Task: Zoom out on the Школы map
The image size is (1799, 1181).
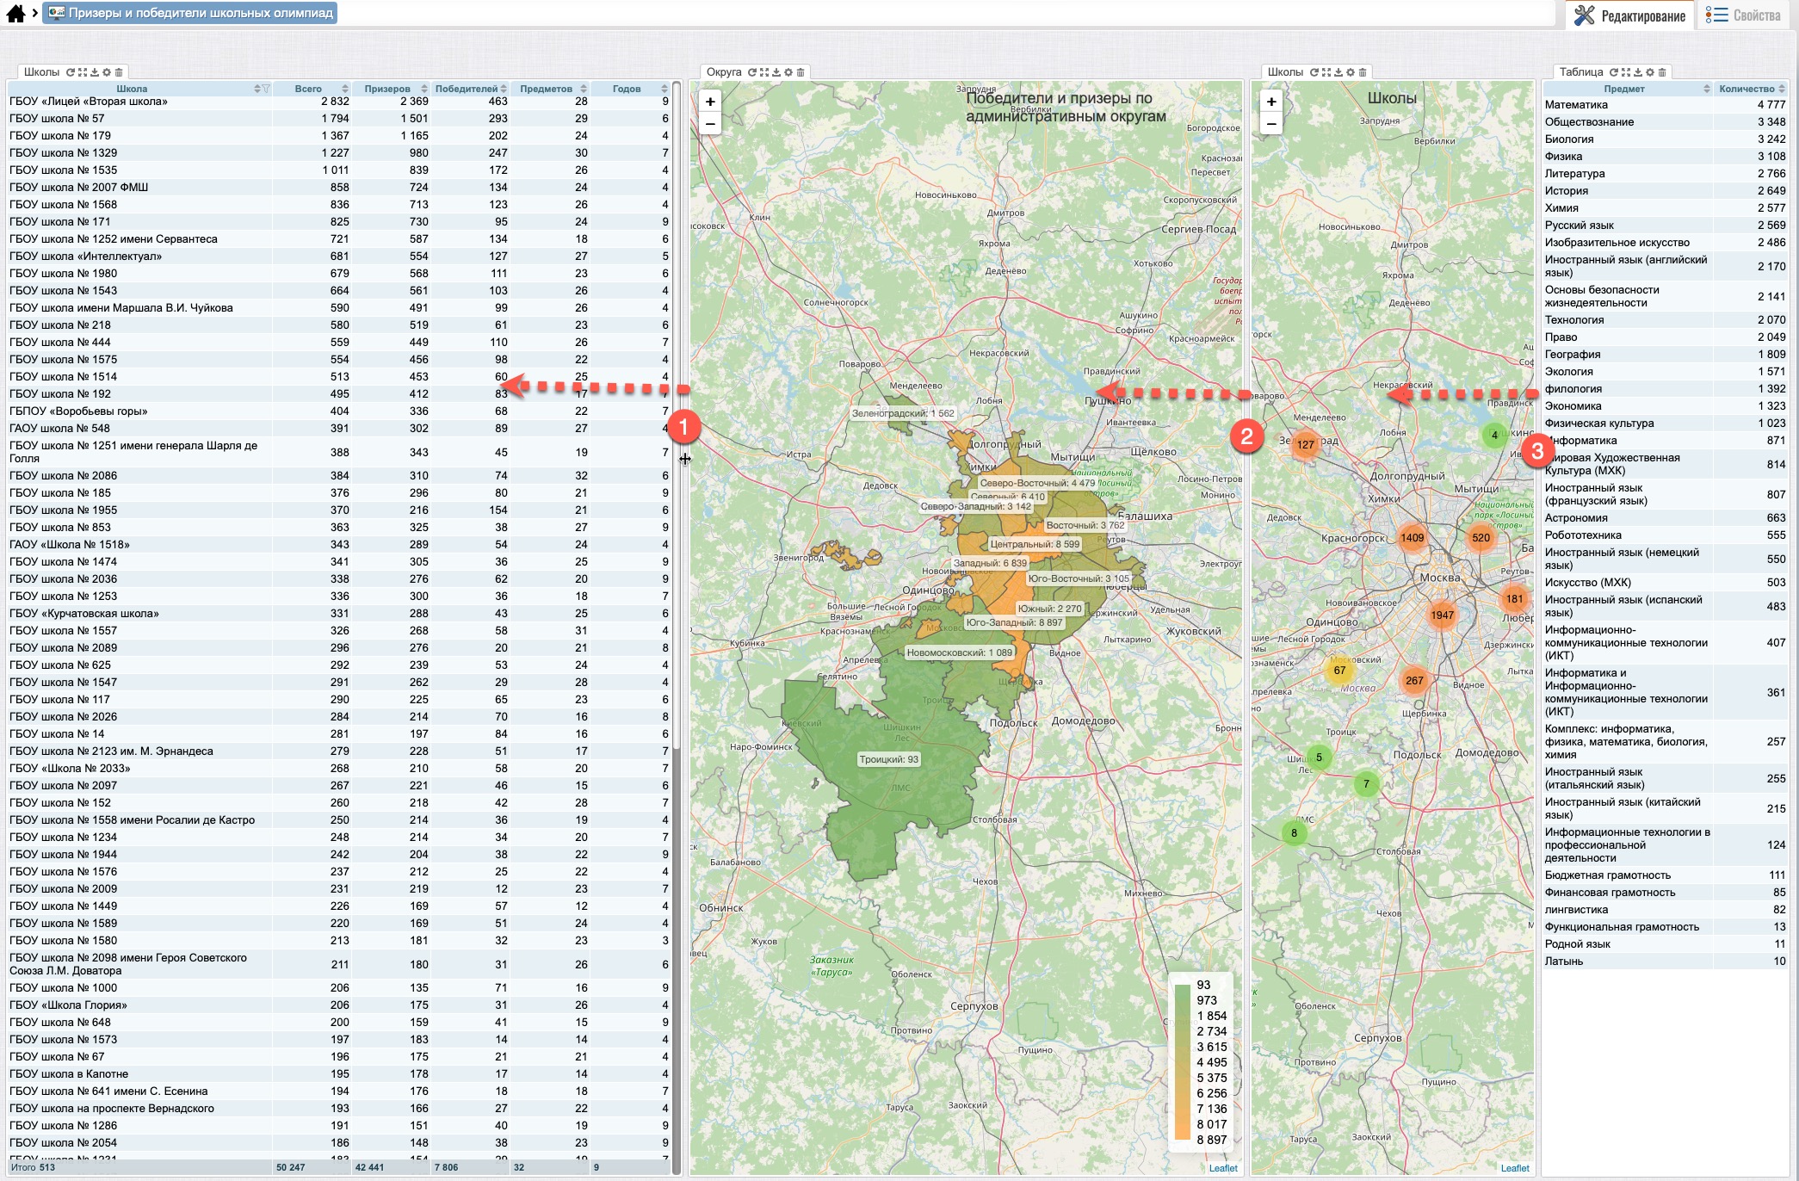Action: click(1271, 124)
